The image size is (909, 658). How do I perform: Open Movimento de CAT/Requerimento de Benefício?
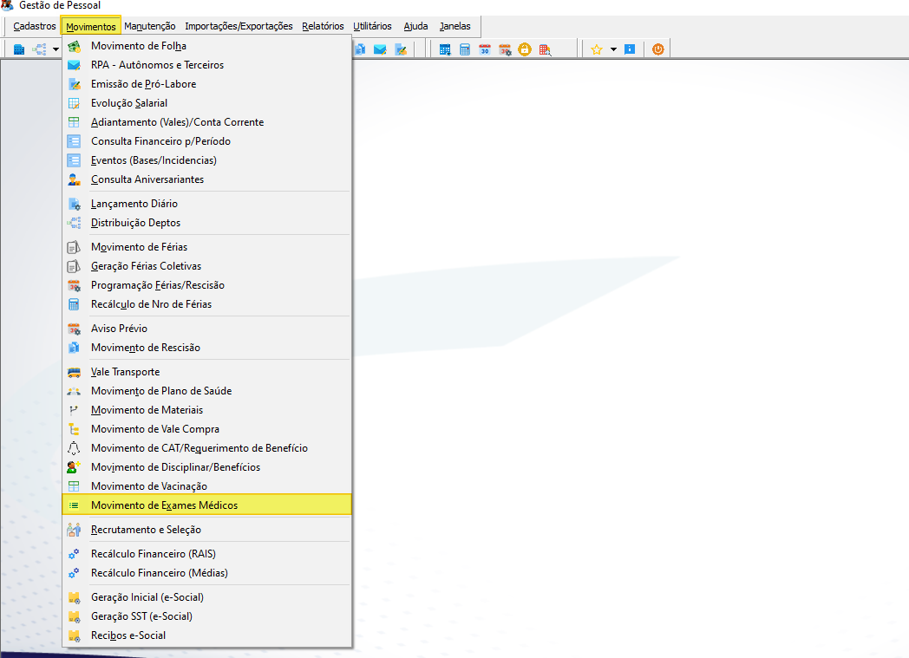click(206, 448)
